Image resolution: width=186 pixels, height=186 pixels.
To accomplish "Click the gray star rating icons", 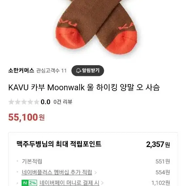I will point(24,102).
